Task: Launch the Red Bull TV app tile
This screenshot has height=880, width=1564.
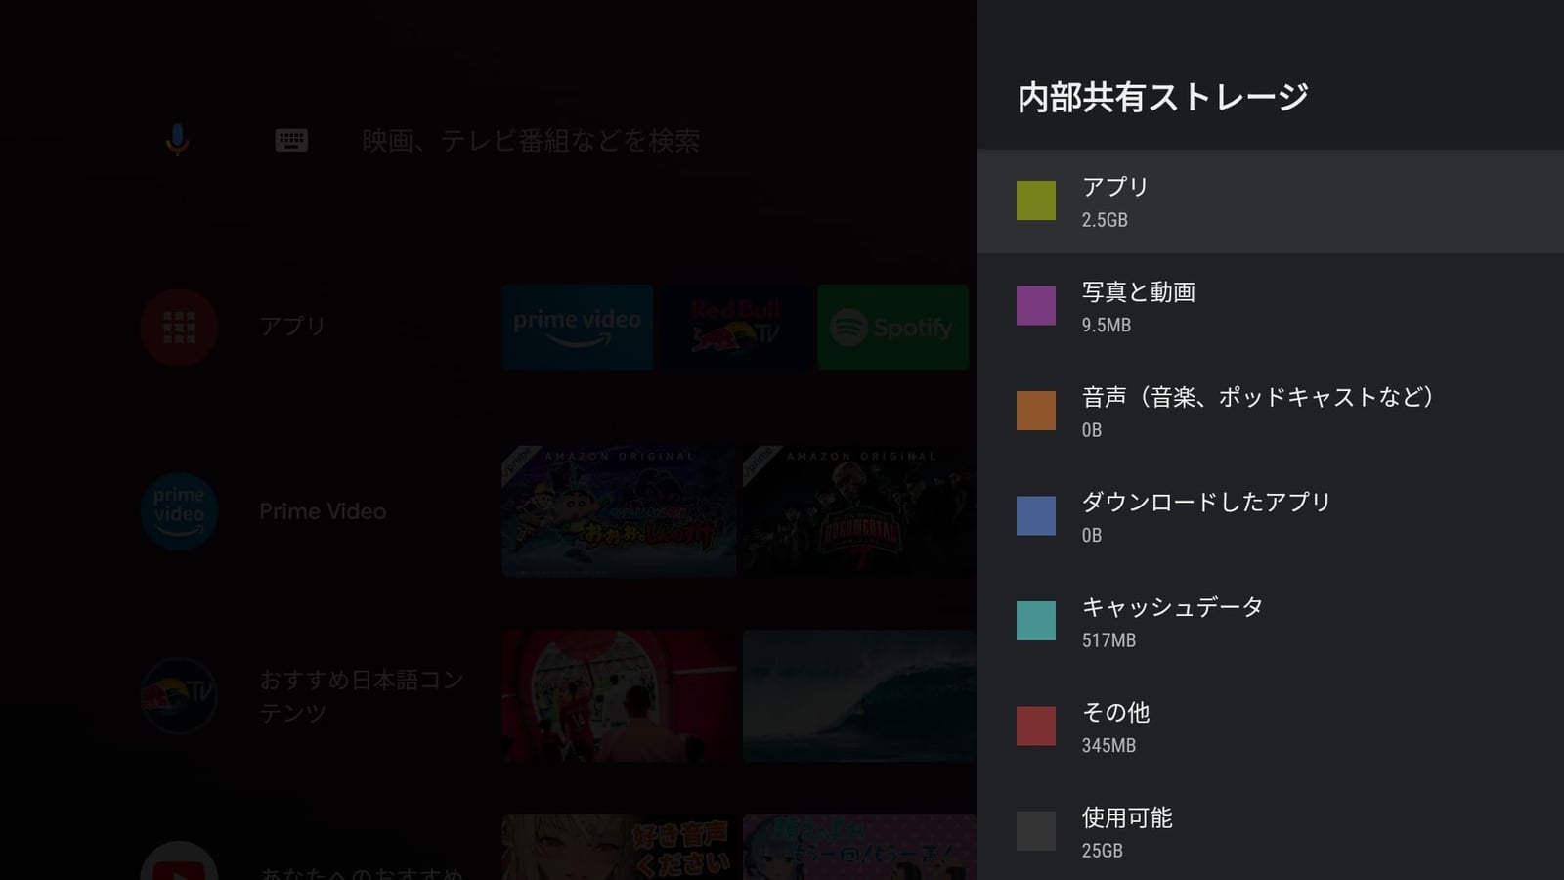Action: click(x=735, y=328)
